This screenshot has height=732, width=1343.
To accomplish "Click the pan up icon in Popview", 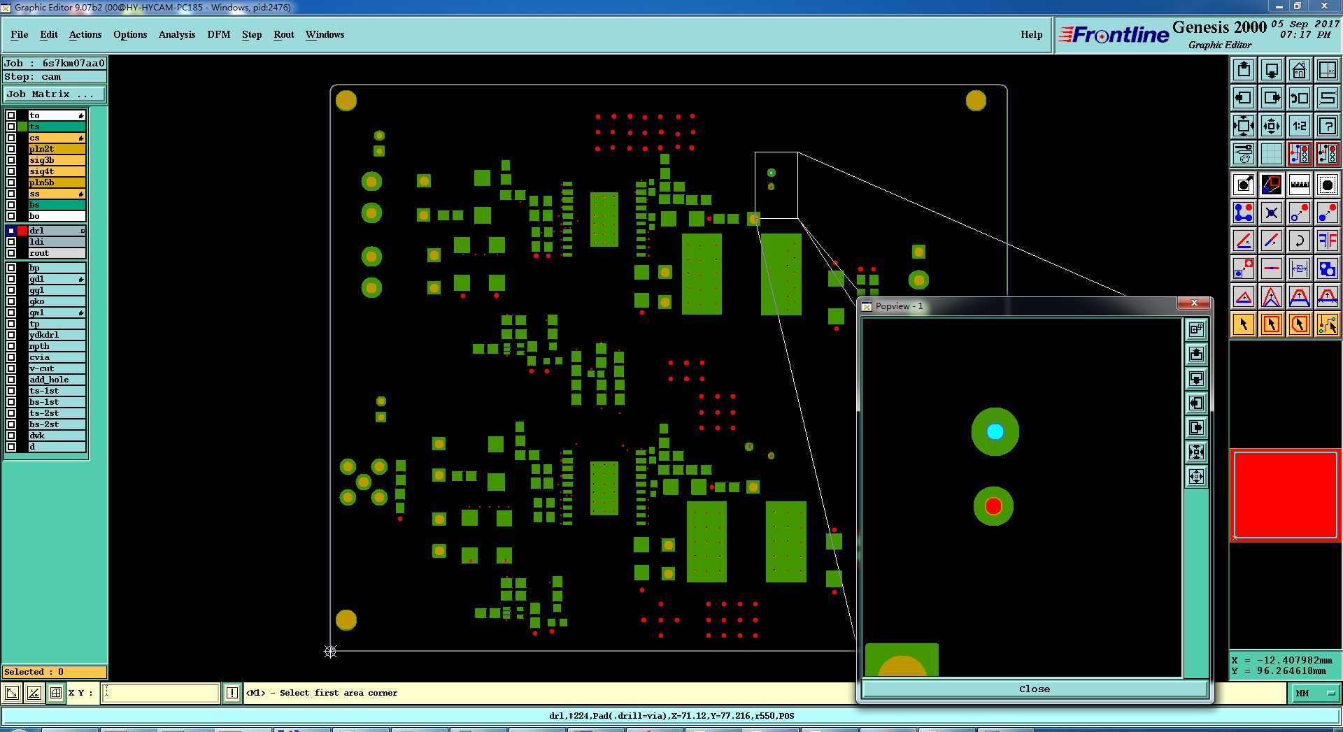I will (1197, 354).
